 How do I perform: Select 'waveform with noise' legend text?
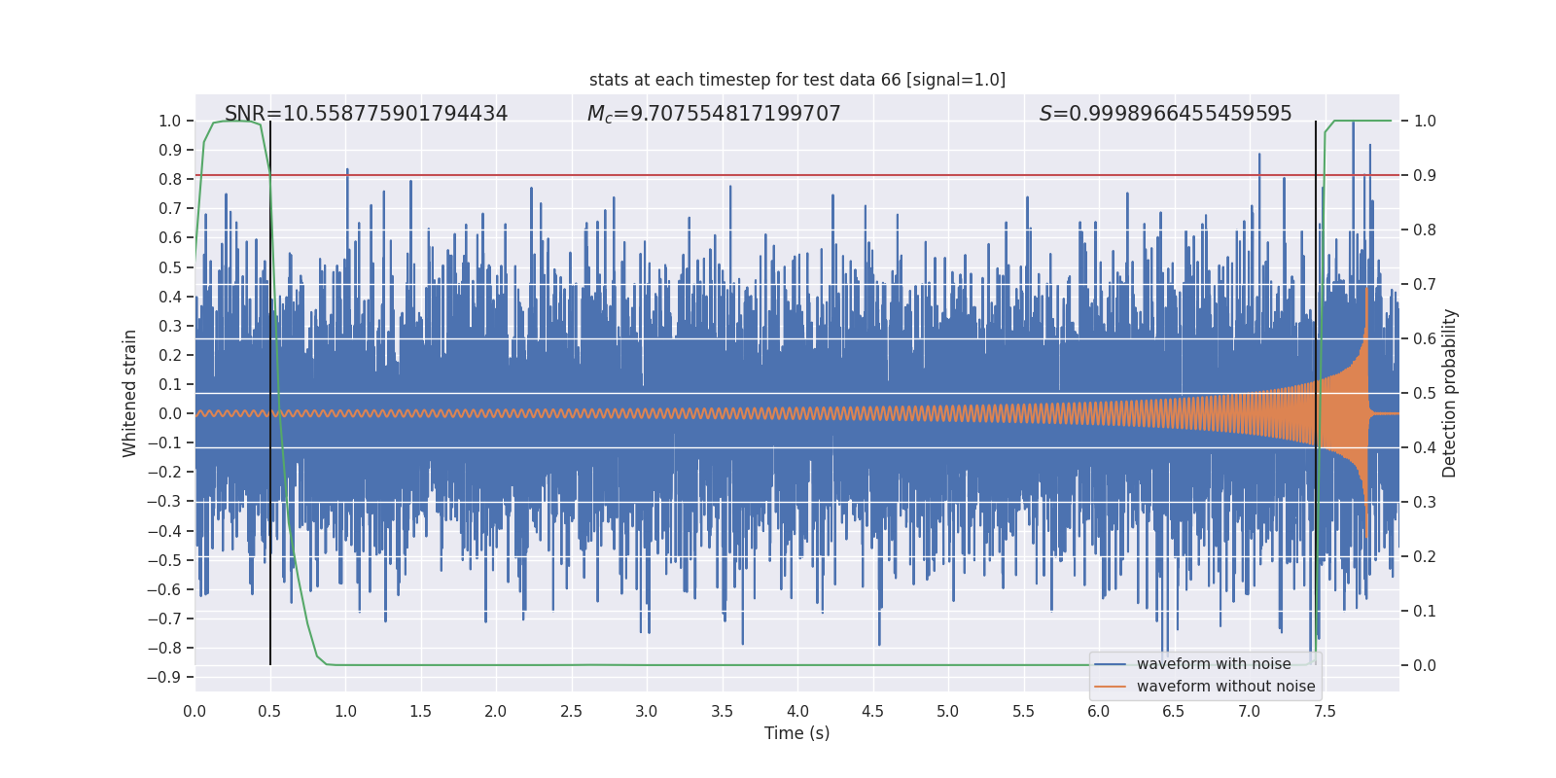click(x=1214, y=664)
